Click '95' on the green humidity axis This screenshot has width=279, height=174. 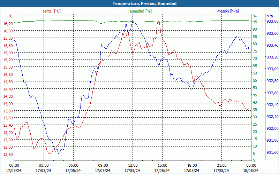(255, 22)
